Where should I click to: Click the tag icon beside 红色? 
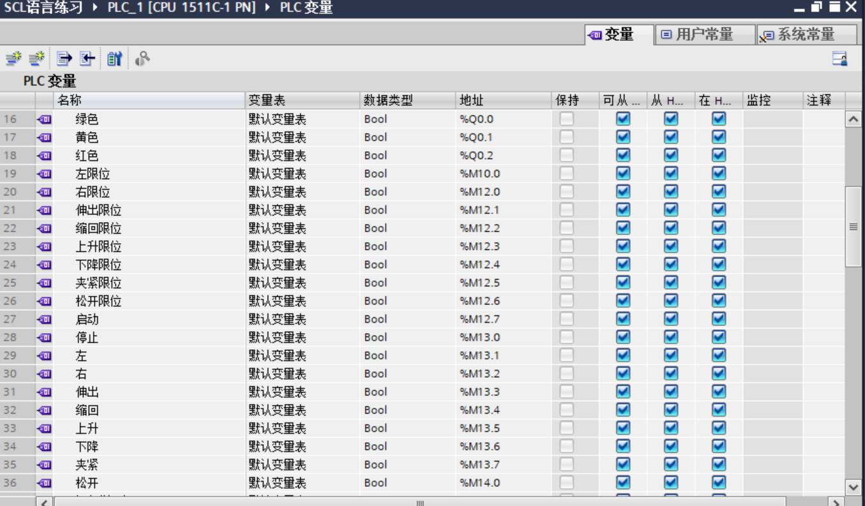[44, 156]
